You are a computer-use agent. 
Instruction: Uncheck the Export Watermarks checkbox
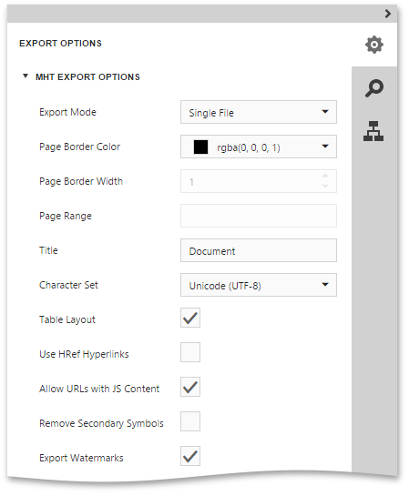[x=190, y=456]
